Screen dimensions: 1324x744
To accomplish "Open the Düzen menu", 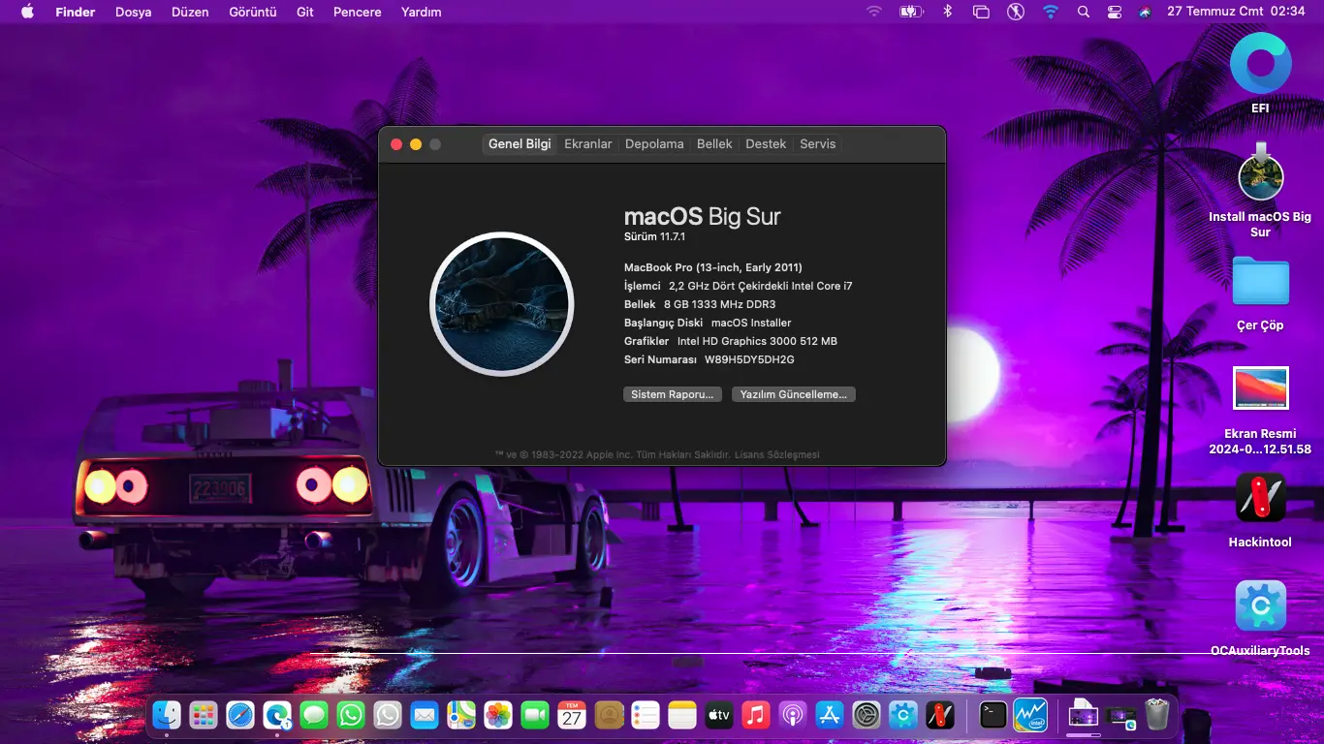I will 190,12.
